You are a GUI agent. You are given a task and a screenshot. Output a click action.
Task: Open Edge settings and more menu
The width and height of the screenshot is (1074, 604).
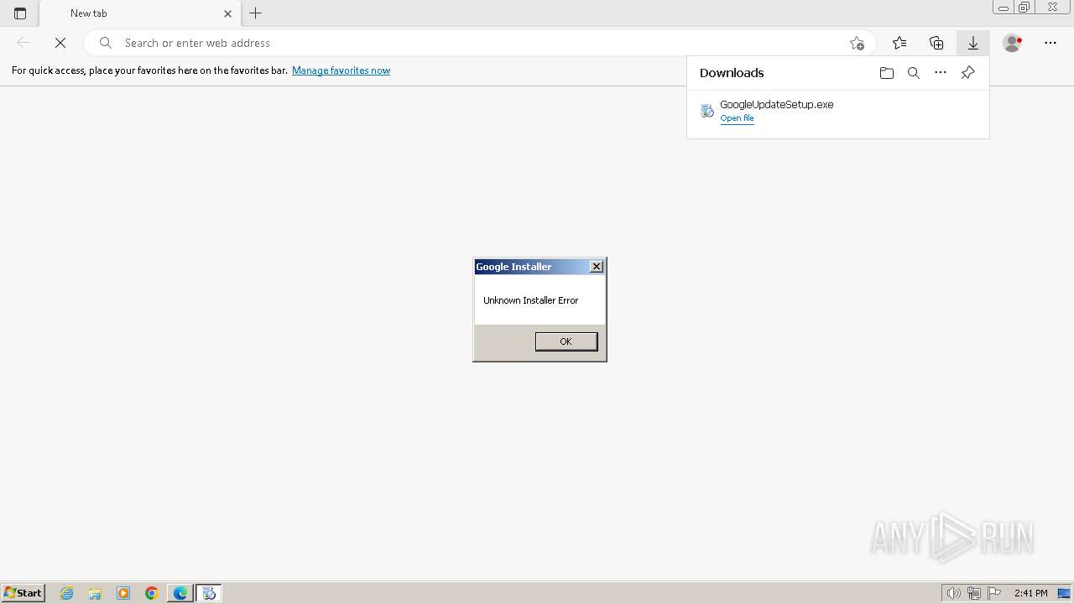click(x=1051, y=43)
